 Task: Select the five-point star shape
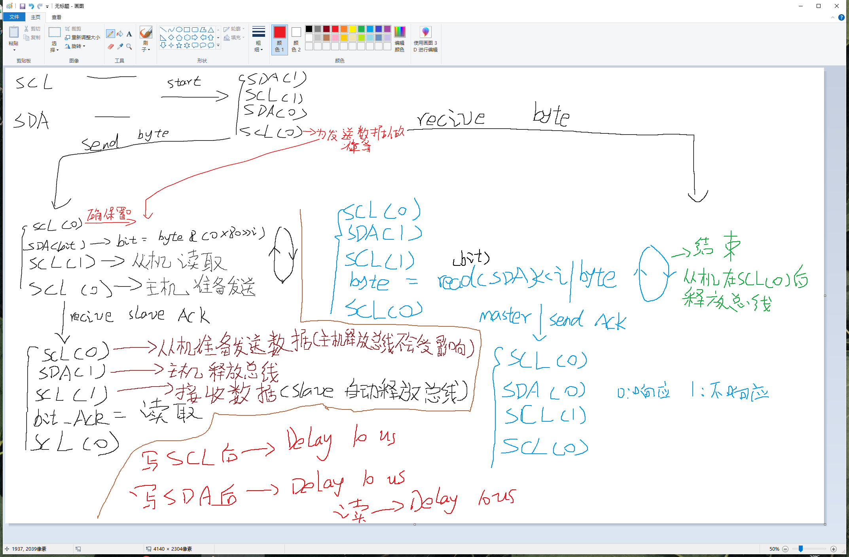click(179, 45)
